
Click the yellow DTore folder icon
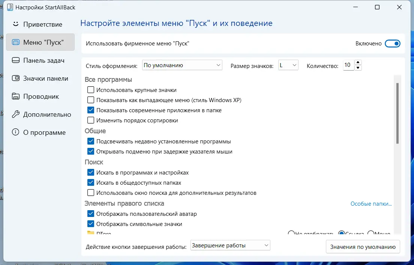90,233
